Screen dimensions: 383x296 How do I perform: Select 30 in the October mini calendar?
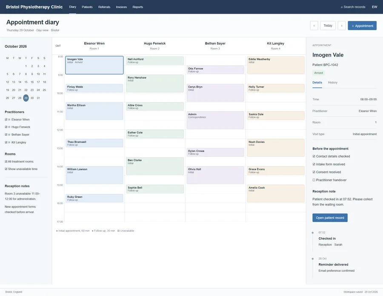point(32,98)
